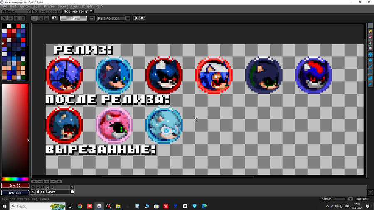The height and width of the screenshot is (210, 374).
Task: Choose Subtract from selection mode icon
Action: 47,18
